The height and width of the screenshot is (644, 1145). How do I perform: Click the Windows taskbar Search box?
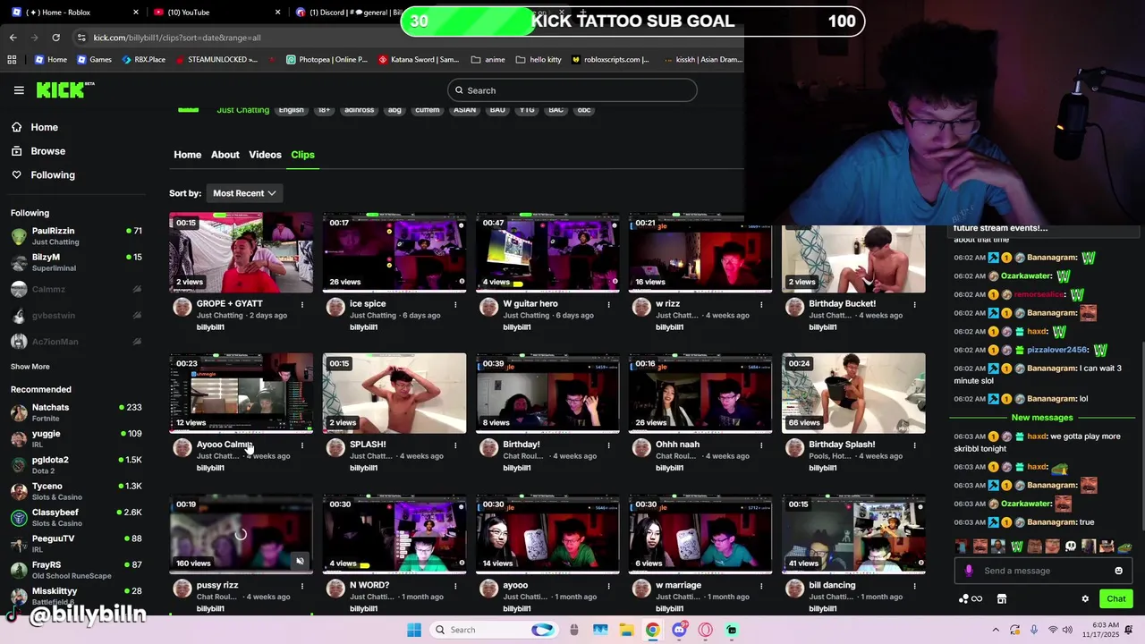coord(494,630)
